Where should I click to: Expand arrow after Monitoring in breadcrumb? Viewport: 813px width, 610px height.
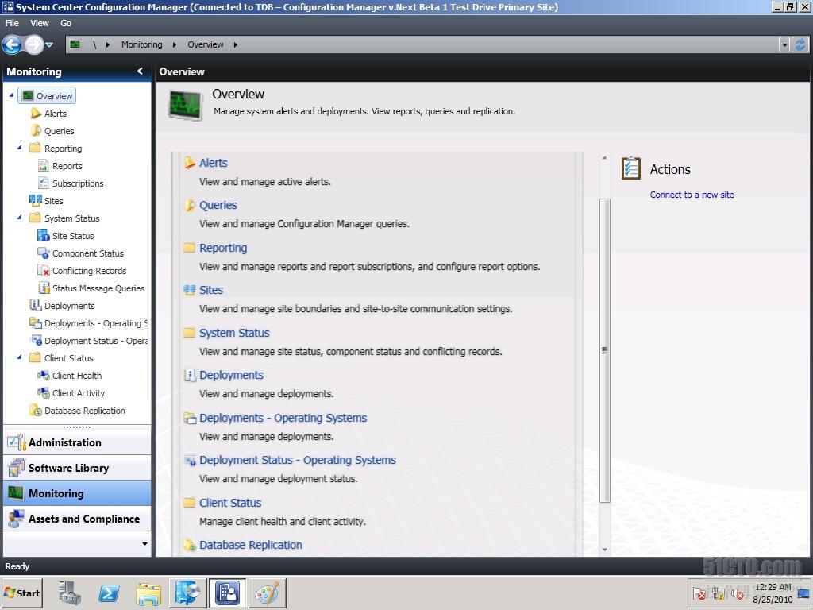click(x=174, y=45)
